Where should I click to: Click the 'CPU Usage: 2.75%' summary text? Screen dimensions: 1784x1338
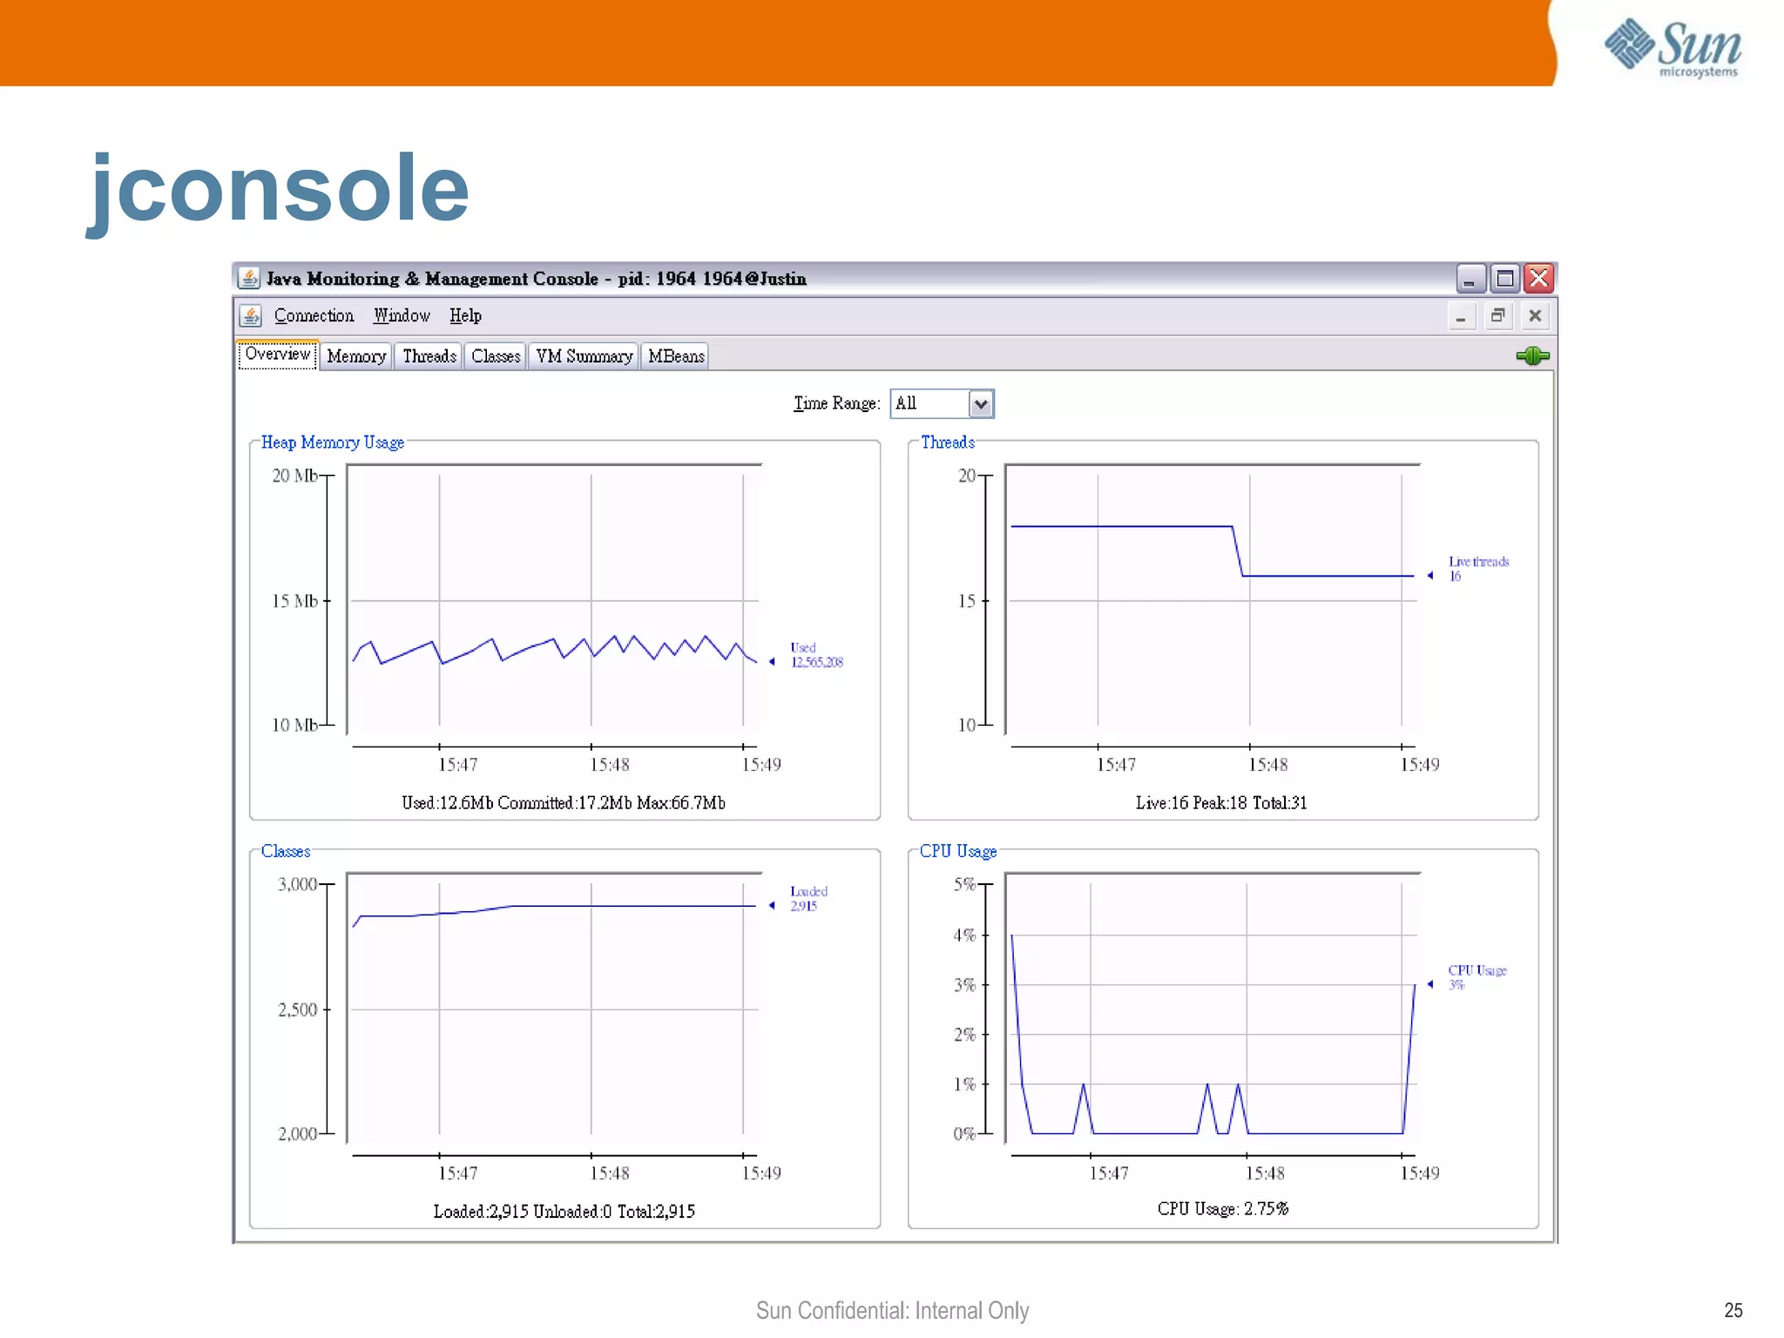coord(1223,1208)
